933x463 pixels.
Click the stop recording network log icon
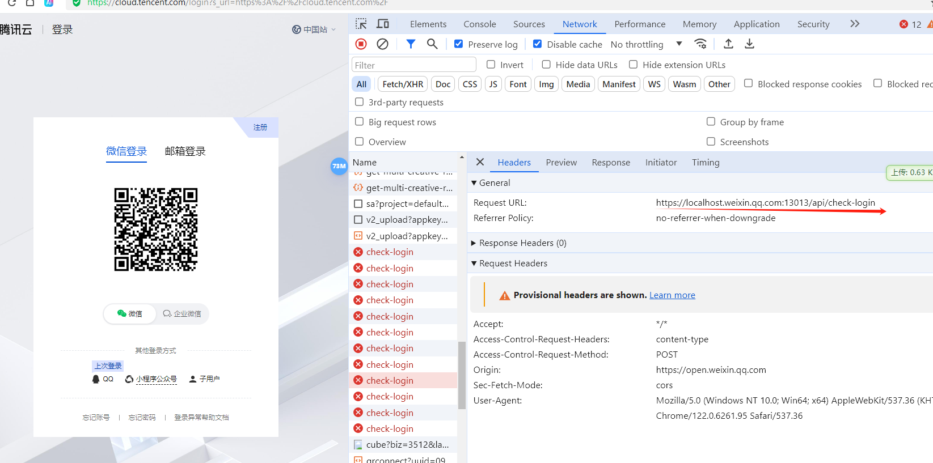click(x=361, y=44)
